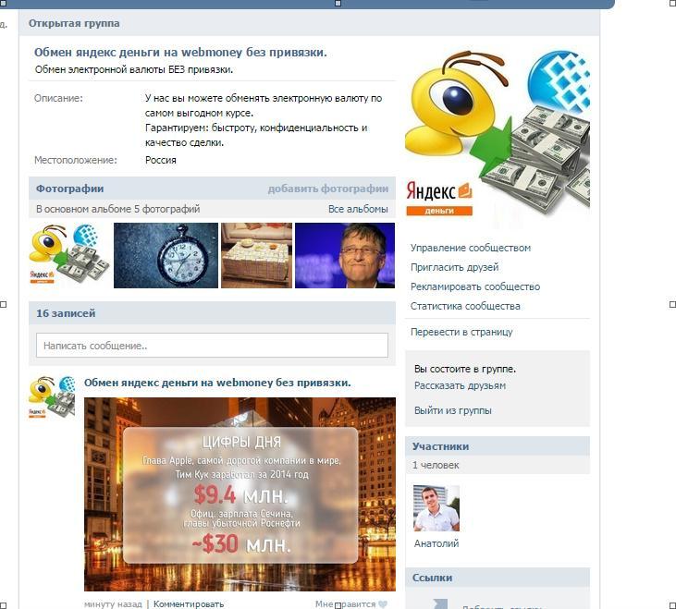This screenshot has height=609, width=676.
Task: Select 'Пригласить друзей' menu item
Action: click(x=454, y=267)
